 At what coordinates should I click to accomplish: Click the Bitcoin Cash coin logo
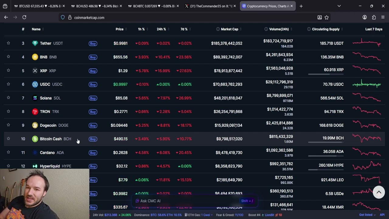tap(35, 139)
